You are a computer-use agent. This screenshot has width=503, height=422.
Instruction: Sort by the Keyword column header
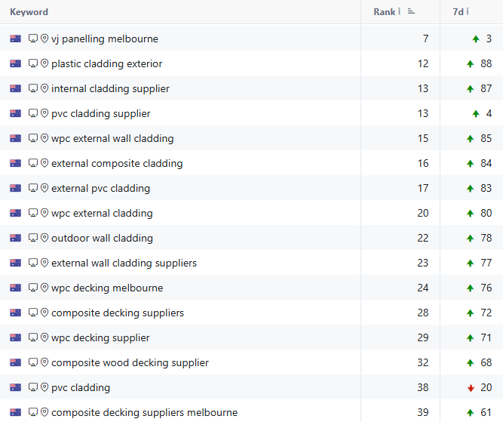pyautogui.click(x=29, y=12)
